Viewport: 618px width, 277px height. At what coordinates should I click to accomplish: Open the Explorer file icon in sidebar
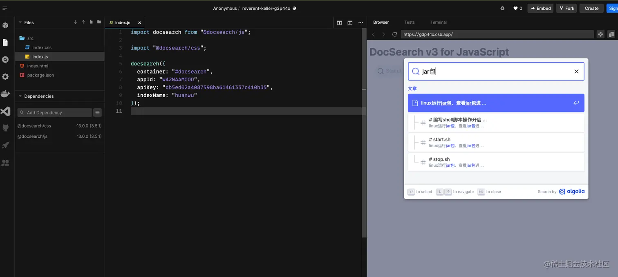click(5, 42)
